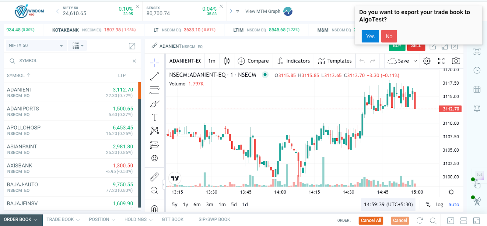Click the 3112.70 current price label
The height and width of the screenshot is (226, 487).
(x=450, y=109)
